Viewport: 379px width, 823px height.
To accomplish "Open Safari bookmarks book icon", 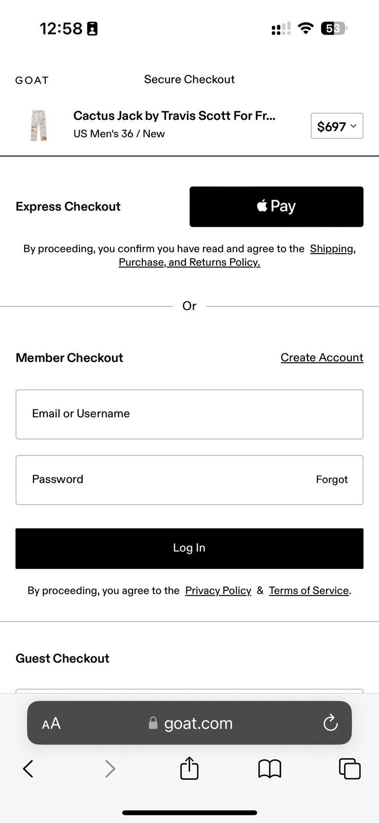I will [x=270, y=769].
